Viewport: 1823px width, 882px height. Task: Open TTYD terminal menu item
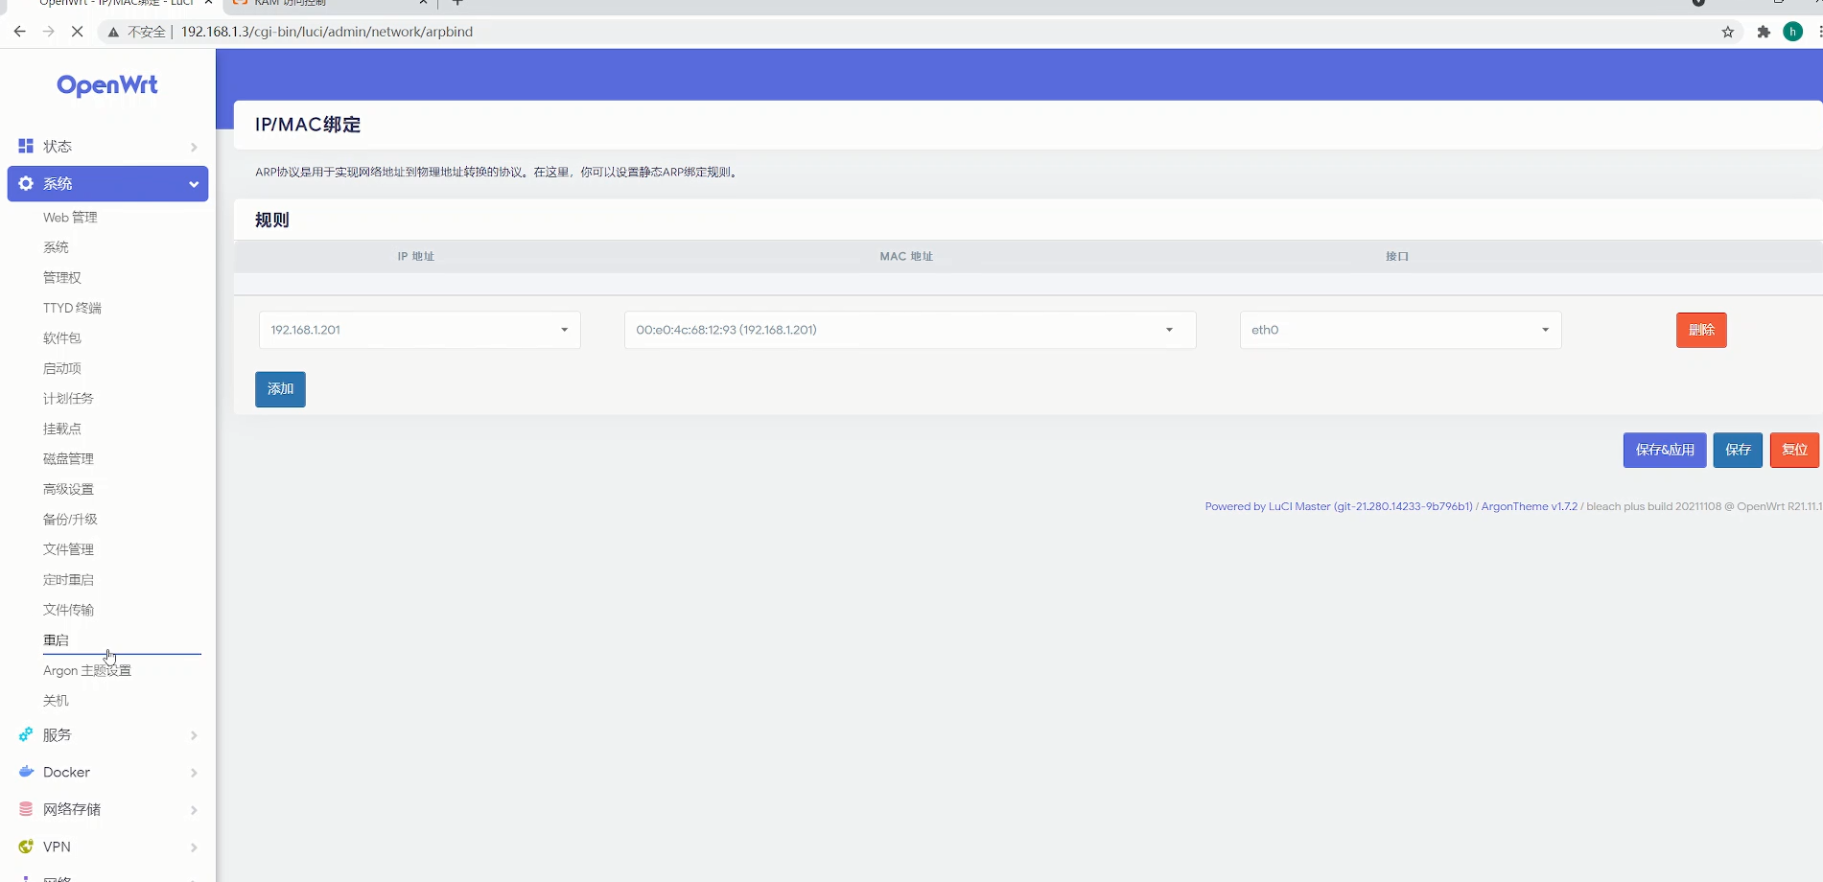(72, 308)
